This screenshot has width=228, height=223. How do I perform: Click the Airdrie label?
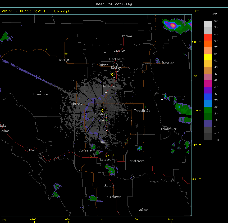[x=107, y=142]
